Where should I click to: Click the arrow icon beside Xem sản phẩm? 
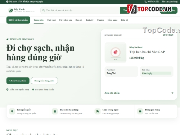(172, 93)
